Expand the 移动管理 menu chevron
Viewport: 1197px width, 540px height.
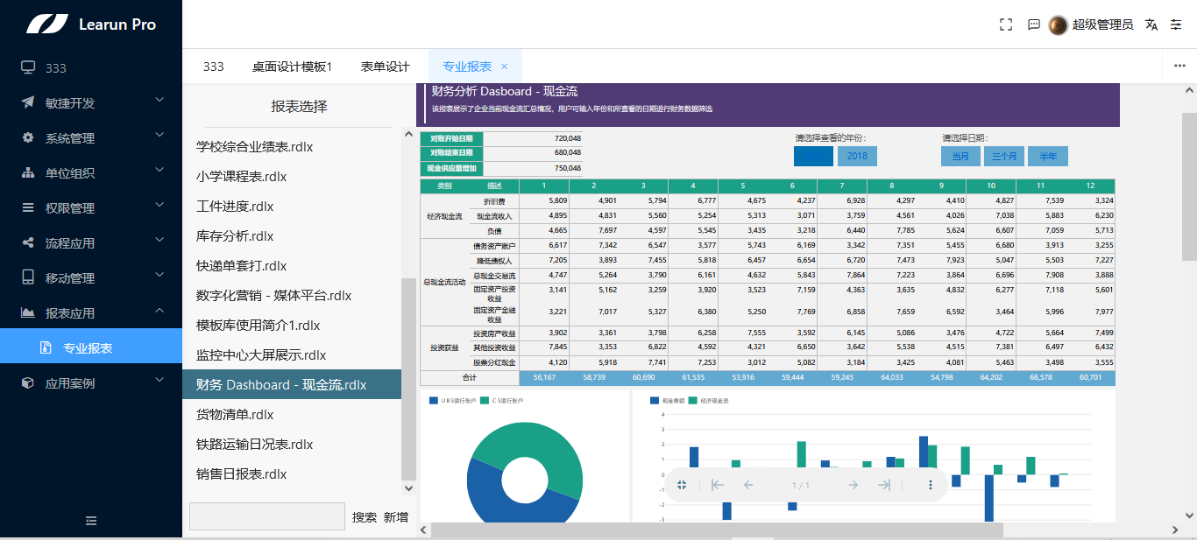point(159,275)
